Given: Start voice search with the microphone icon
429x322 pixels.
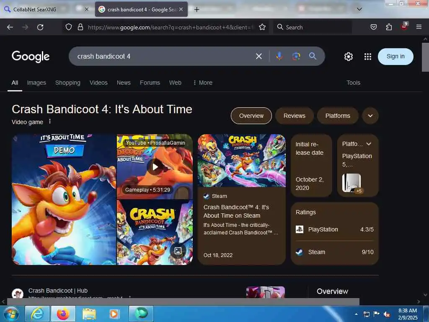Looking at the screenshot, I should pyautogui.click(x=279, y=56).
